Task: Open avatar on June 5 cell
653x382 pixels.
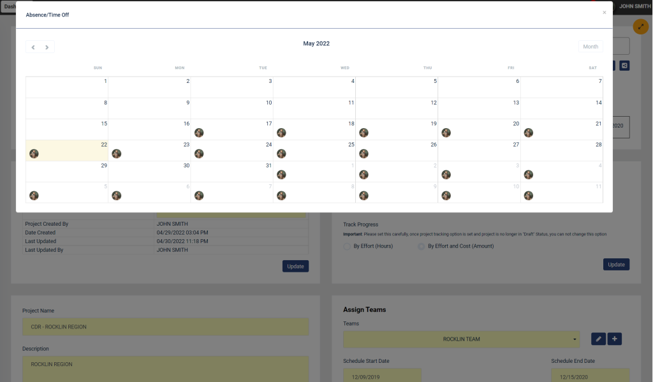Action: [34, 195]
